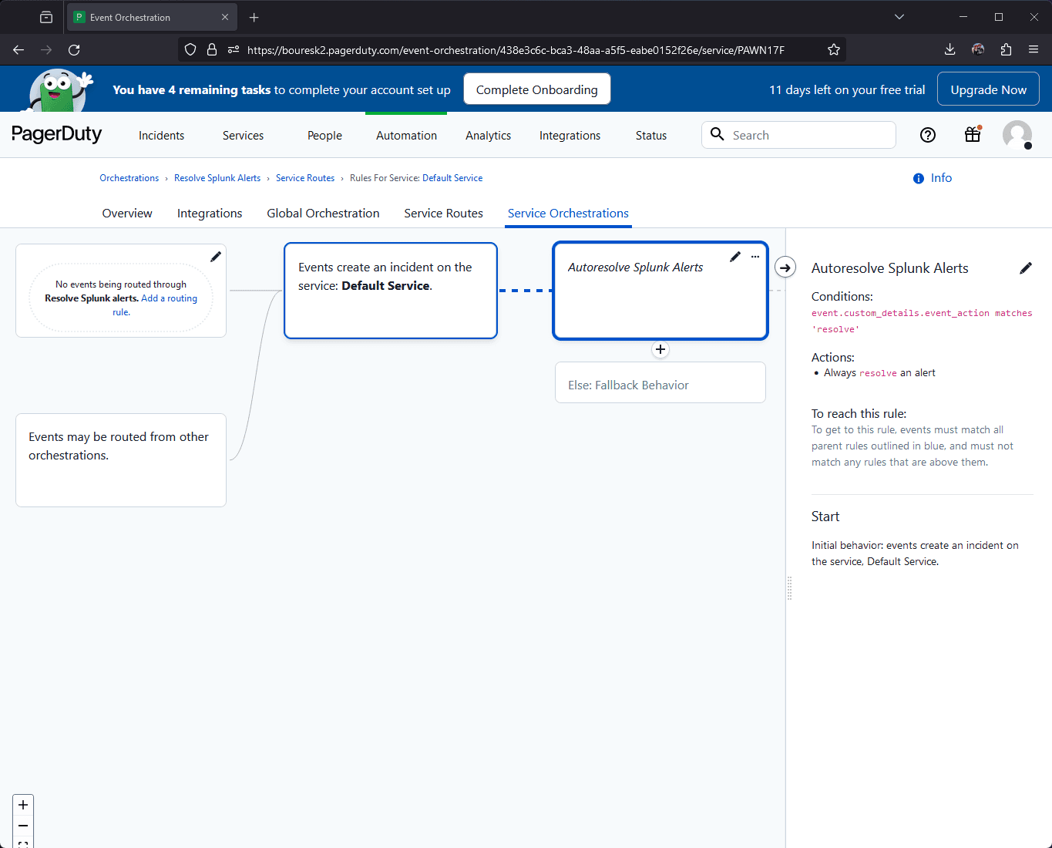Zoom in on the orchestration canvas
The image size is (1052, 848).
point(23,805)
